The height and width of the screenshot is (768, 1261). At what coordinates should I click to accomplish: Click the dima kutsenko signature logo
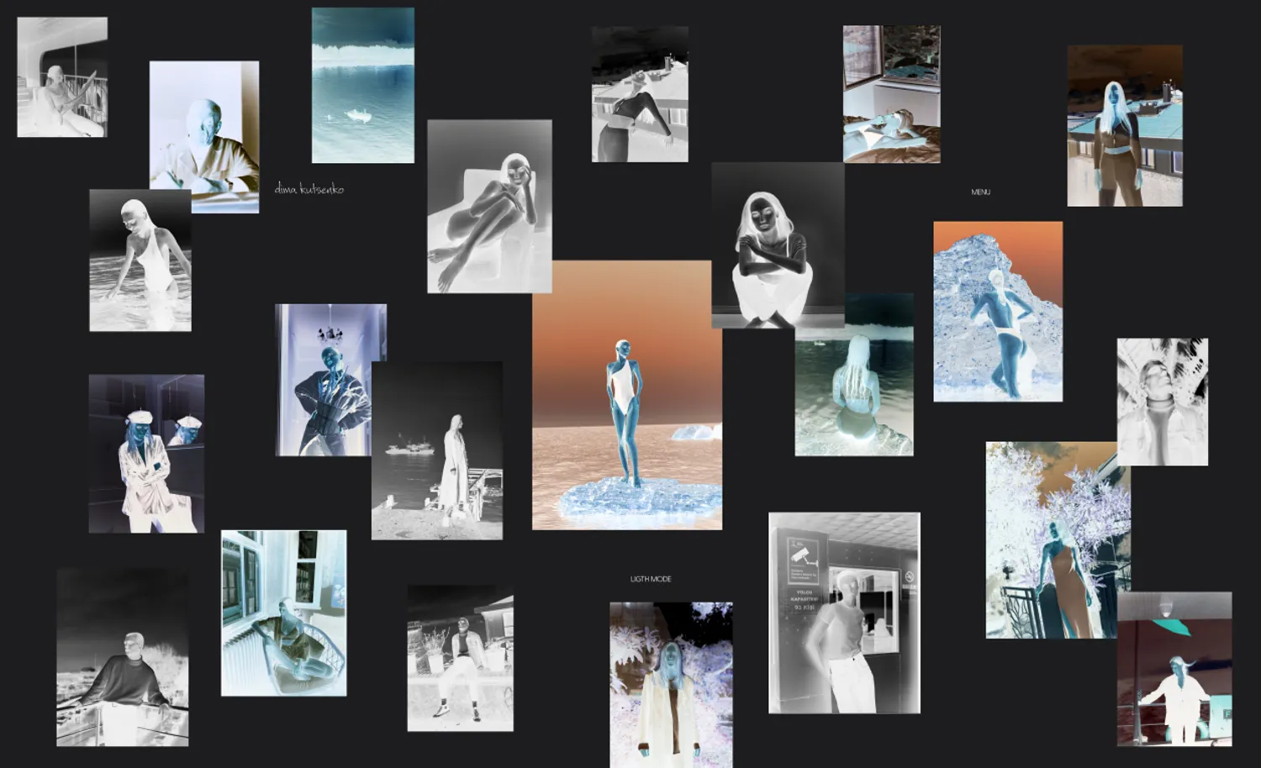(x=309, y=189)
